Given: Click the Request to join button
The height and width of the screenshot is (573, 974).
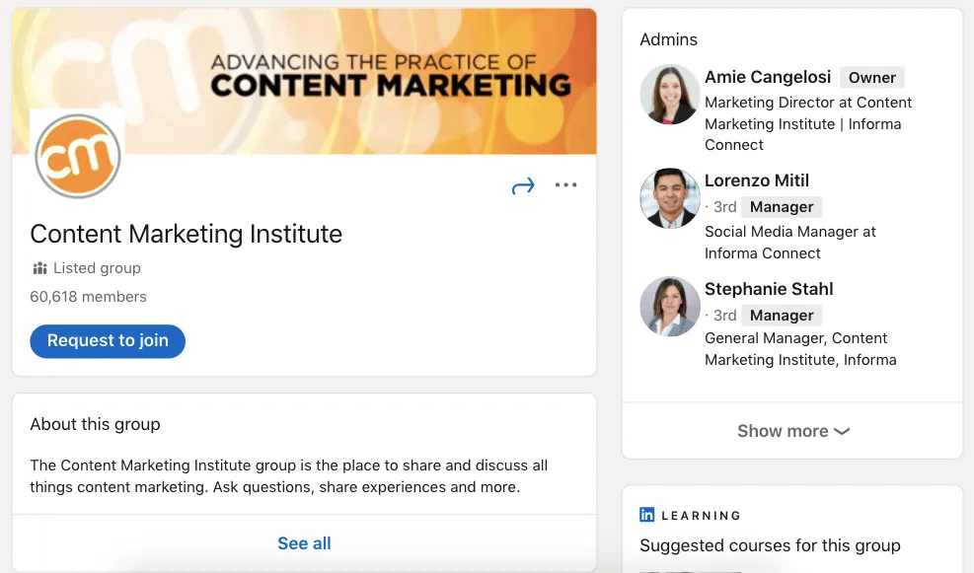Looking at the screenshot, I should pyautogui.click(x=108, y=341).
